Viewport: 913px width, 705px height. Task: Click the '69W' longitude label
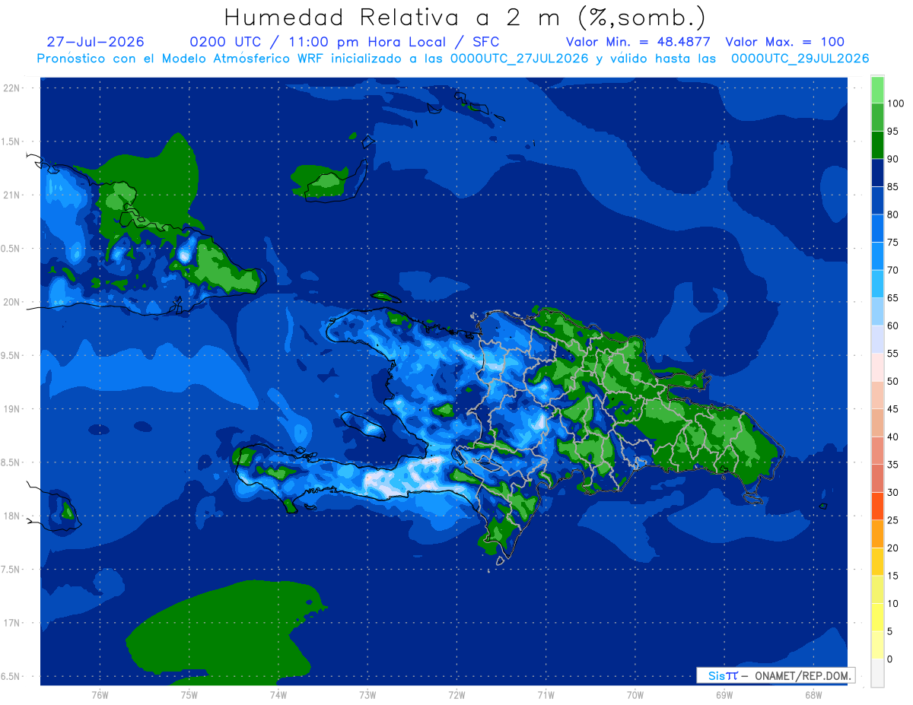click(724, 695)
